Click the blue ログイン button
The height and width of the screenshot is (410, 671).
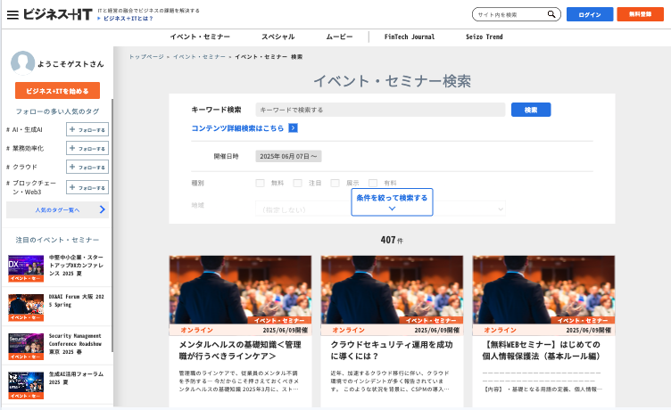click(590, 14)
